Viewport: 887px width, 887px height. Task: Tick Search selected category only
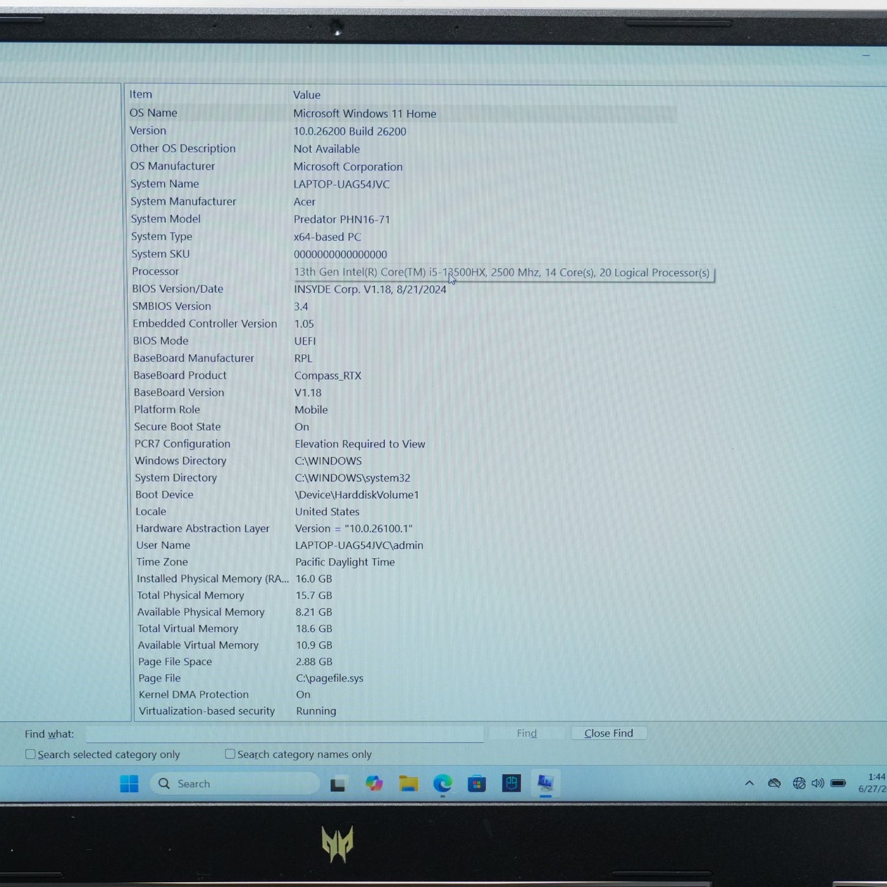(x=30, y=754)
